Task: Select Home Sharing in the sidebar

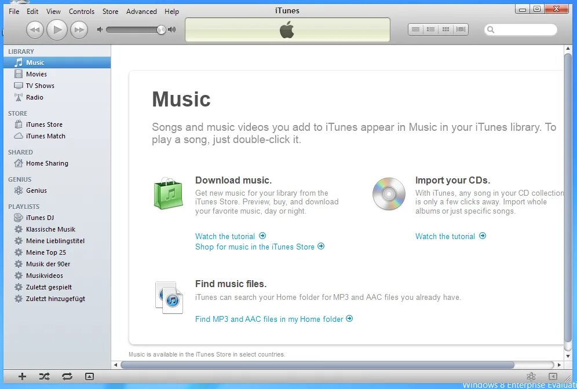Action: (57, 163)
